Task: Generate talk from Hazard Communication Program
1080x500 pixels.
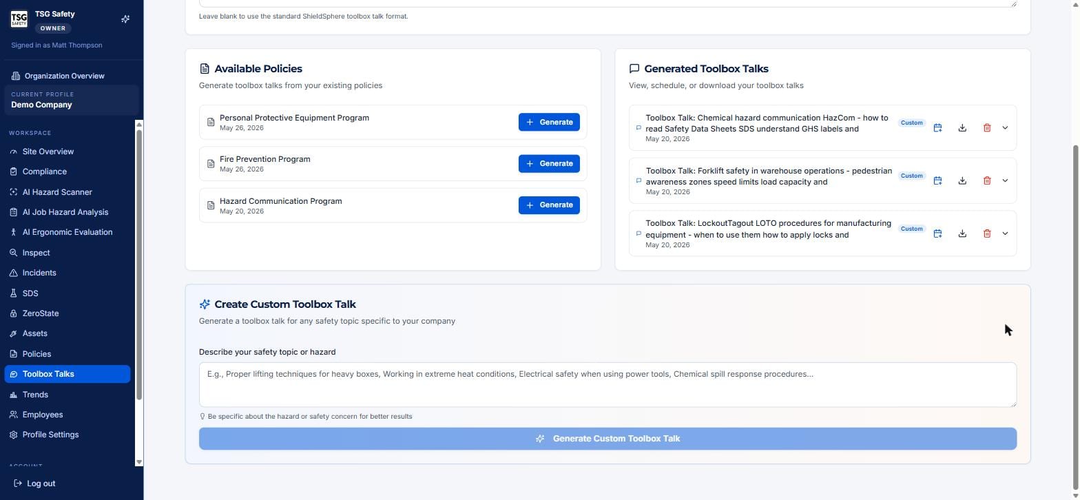Action: coord(549,205)
